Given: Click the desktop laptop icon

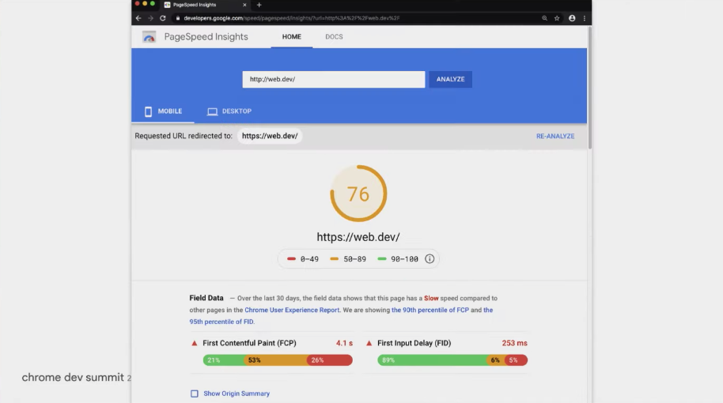Looking at the screenshot, I should pos(212,111).
